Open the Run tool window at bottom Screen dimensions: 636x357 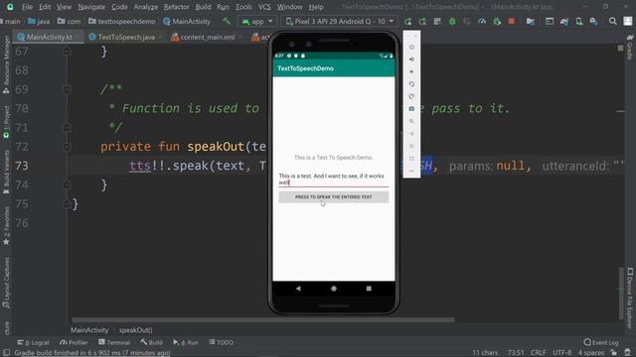pyautogui.click(x=186, y=342)
